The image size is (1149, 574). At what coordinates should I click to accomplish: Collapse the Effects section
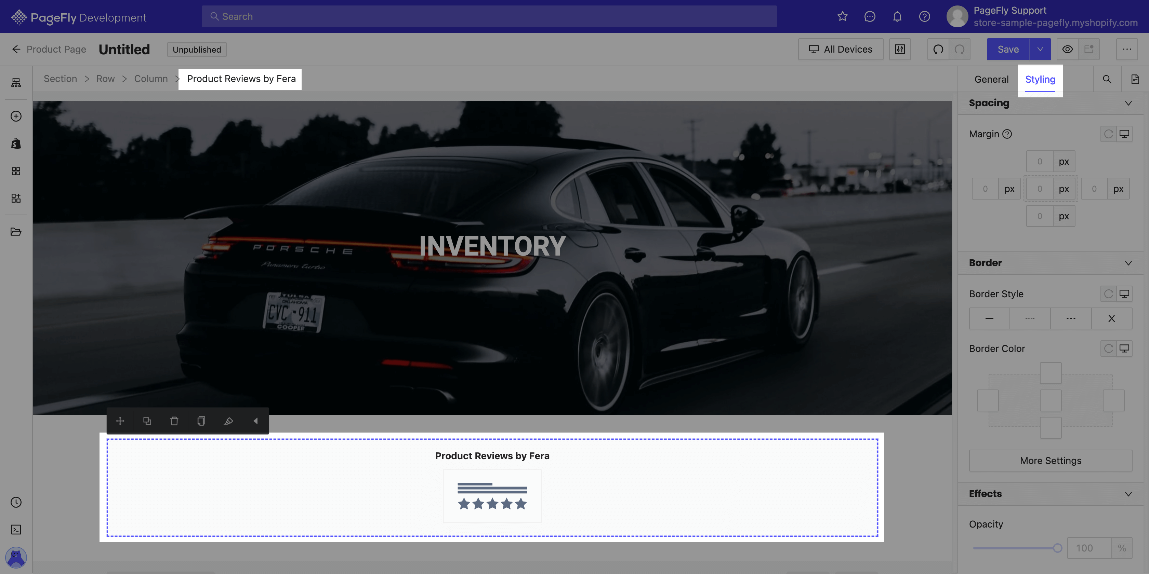pyautogui.click(x=1128, y=494)
